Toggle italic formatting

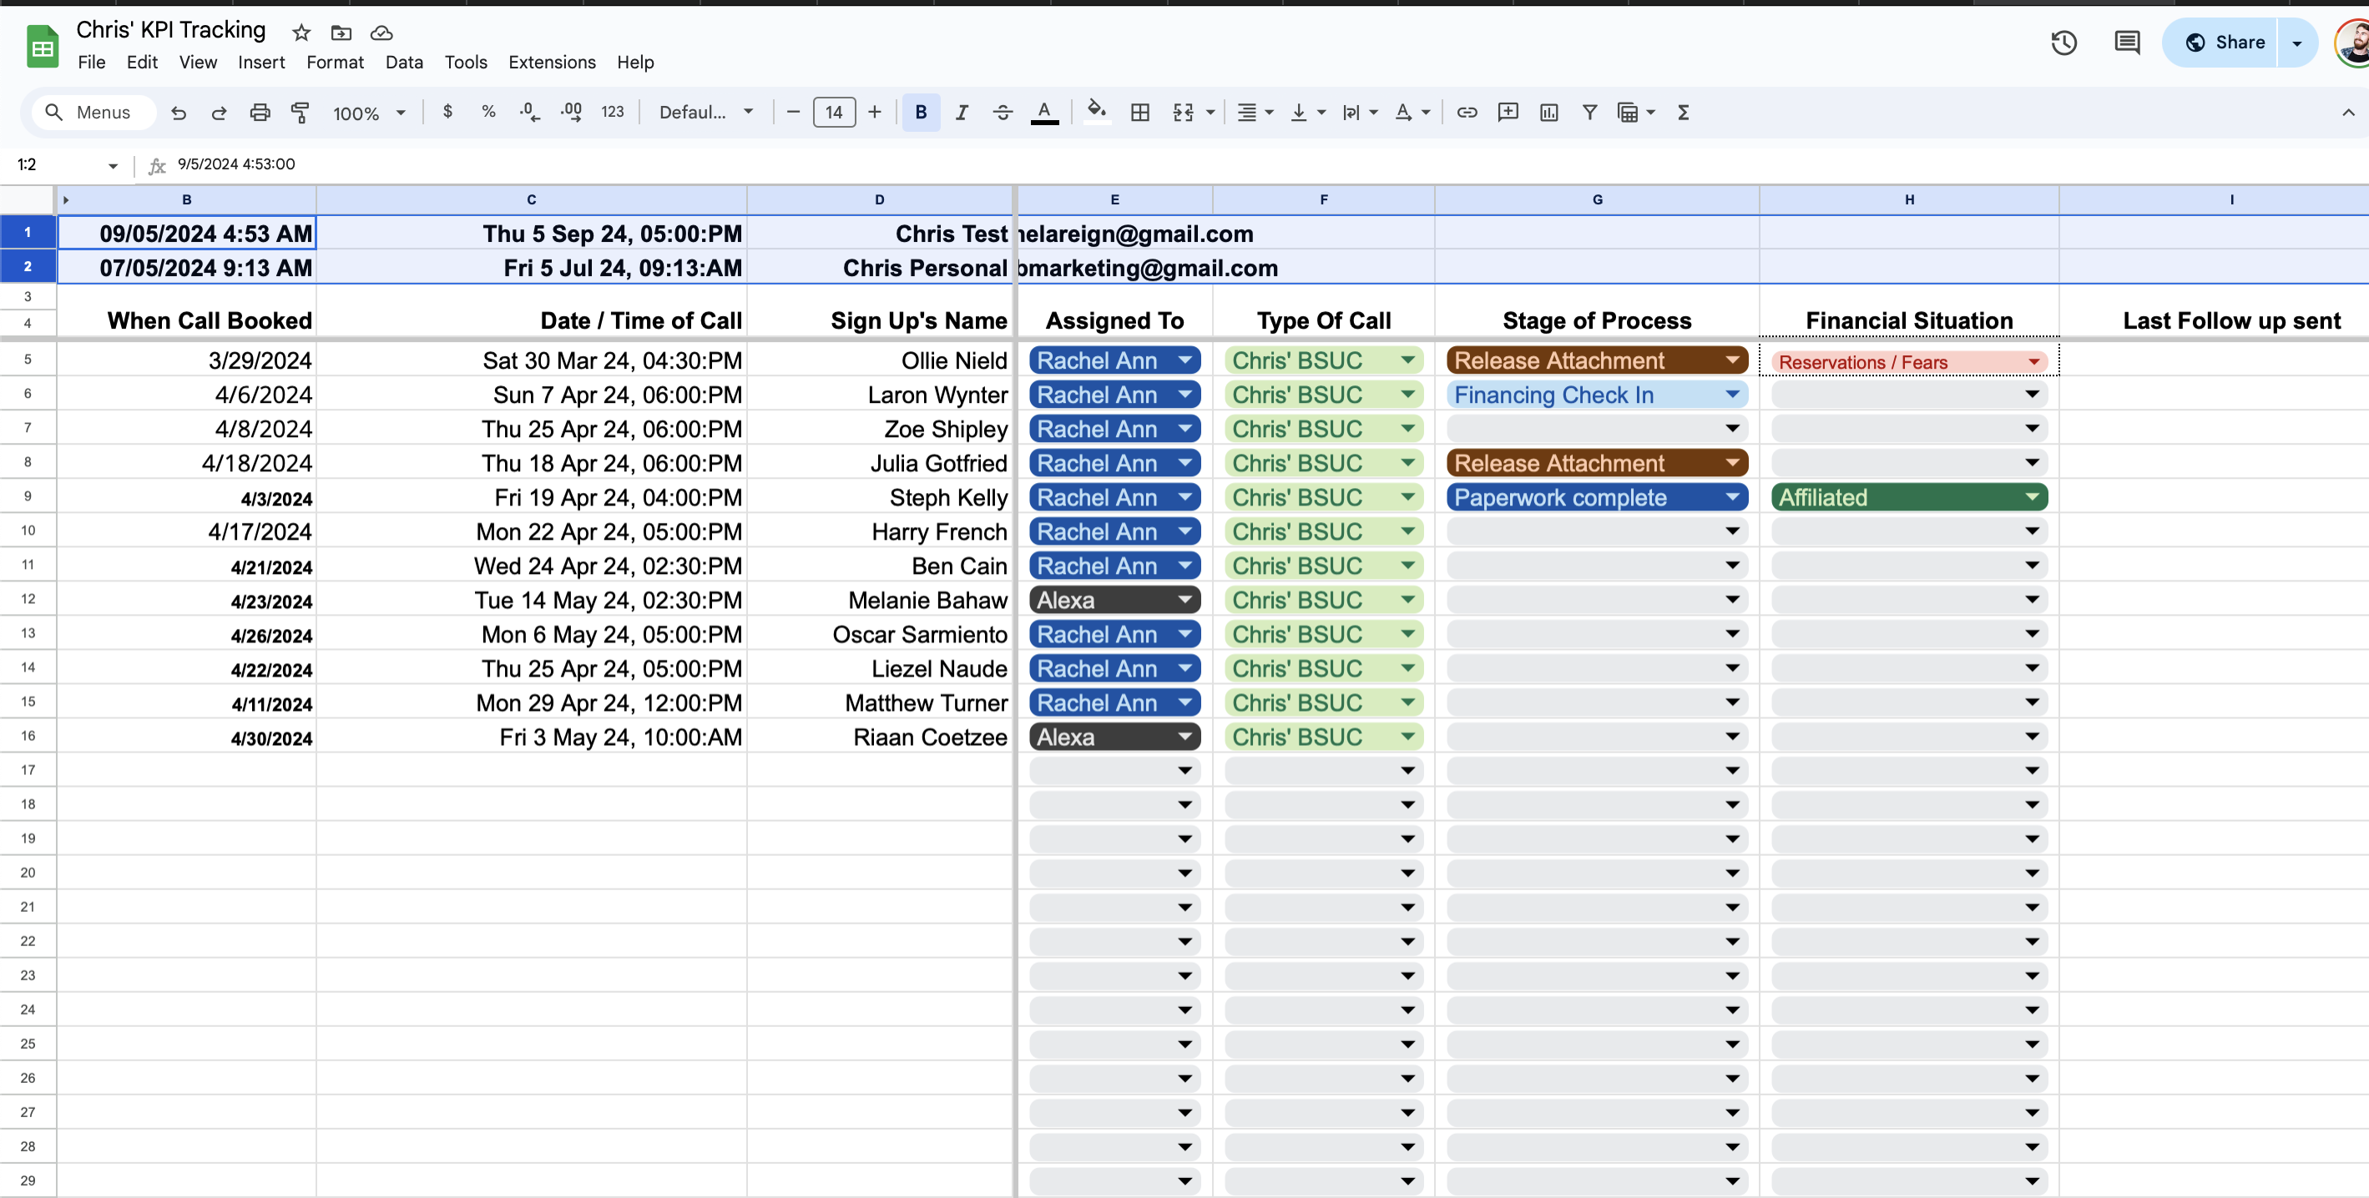coord(962,112)
